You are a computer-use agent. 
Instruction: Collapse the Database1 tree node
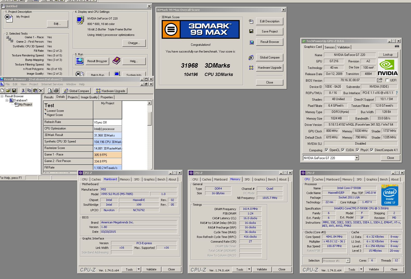click(x=7, y=100)
